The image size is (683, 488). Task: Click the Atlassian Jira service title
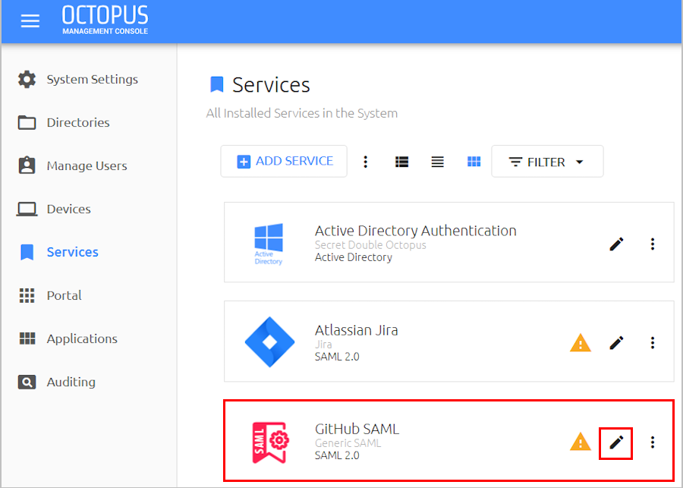357,330
